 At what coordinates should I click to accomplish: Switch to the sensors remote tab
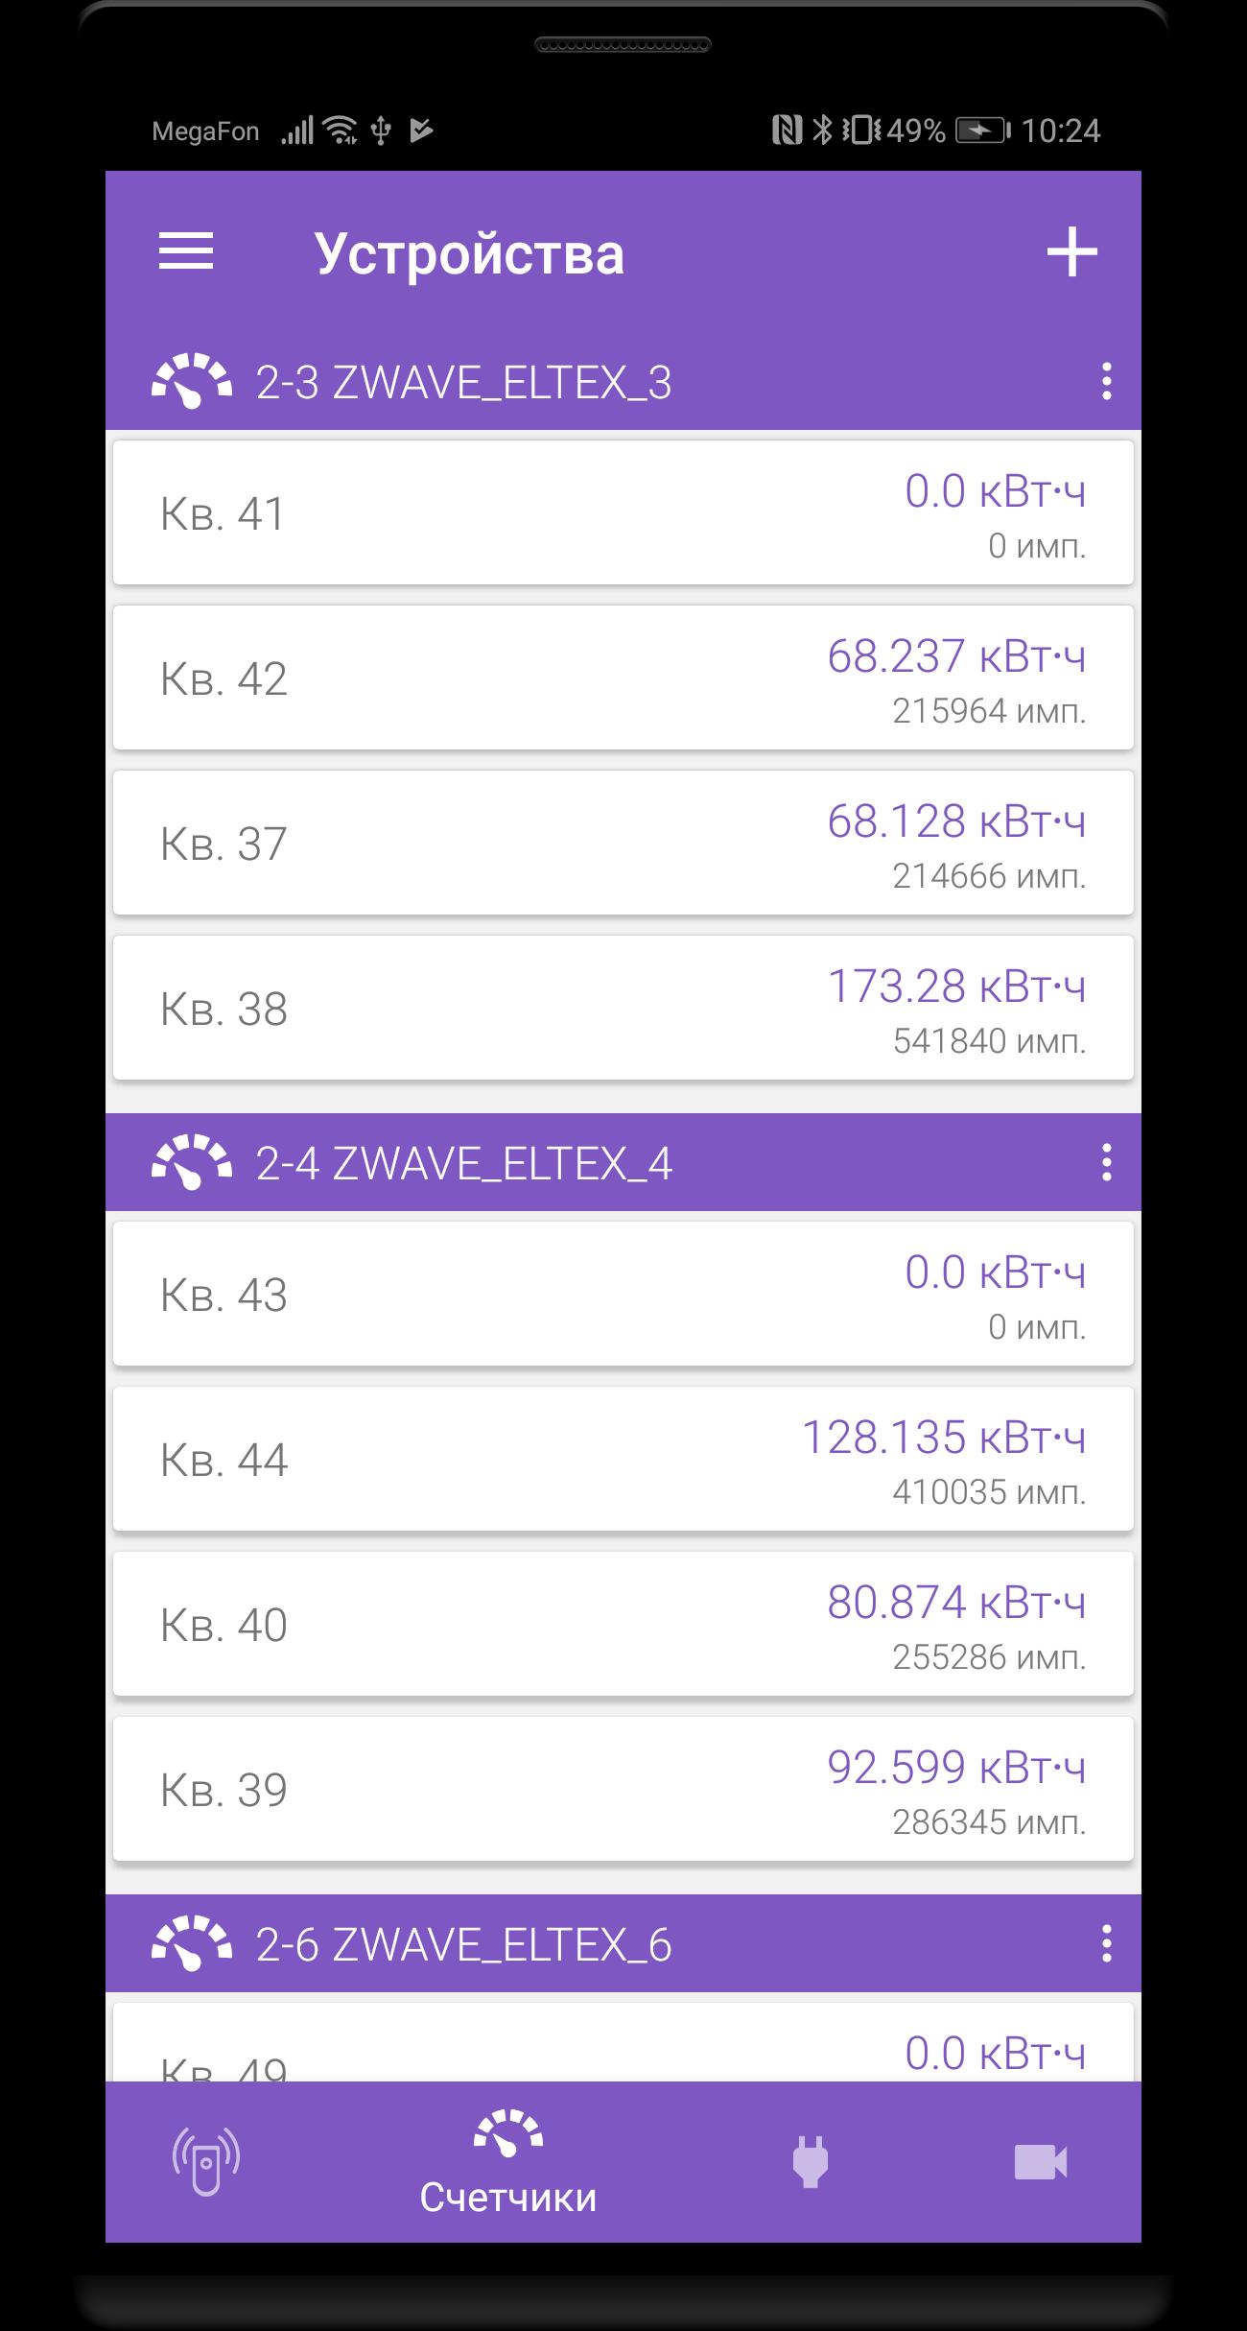pos(206,2162)
